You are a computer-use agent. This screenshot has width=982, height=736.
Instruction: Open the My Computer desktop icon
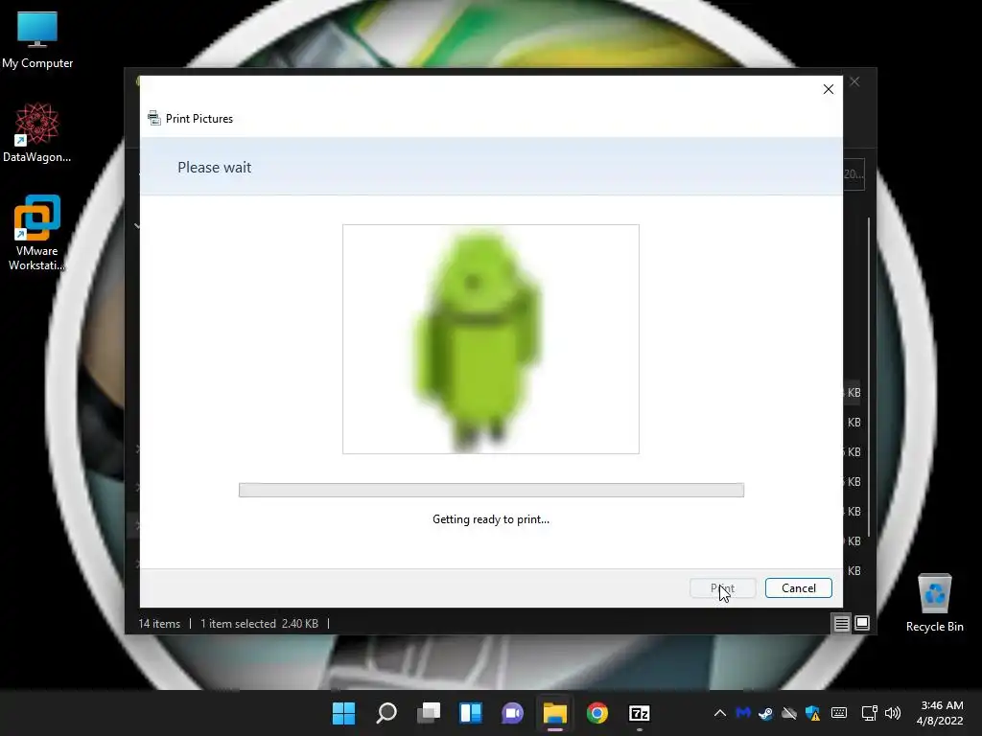(x=37, y=40)
